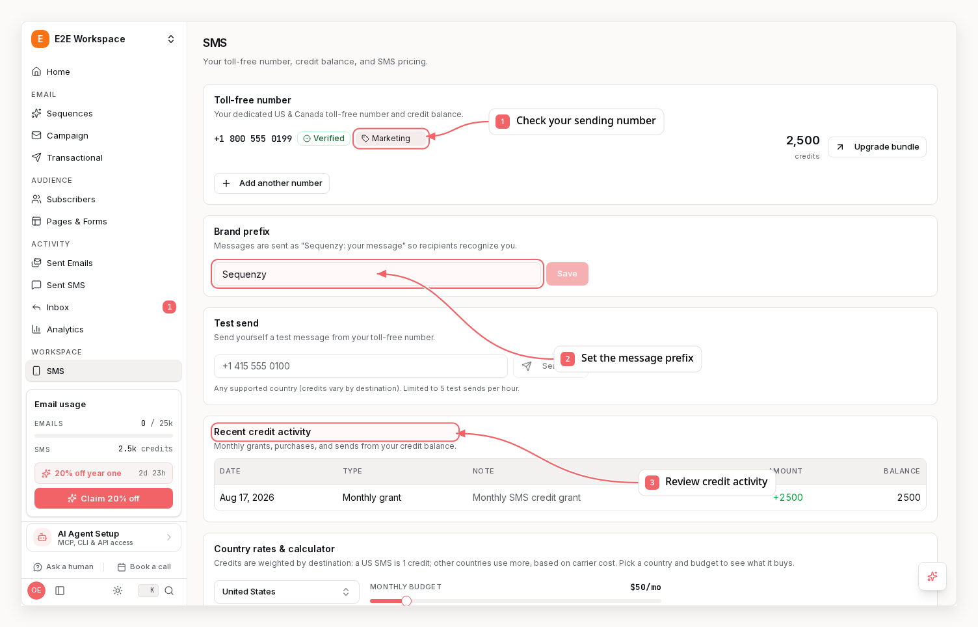Open Sent Emails activity
This screenshot has height=627, width=978.
click(x=104, y=263)
